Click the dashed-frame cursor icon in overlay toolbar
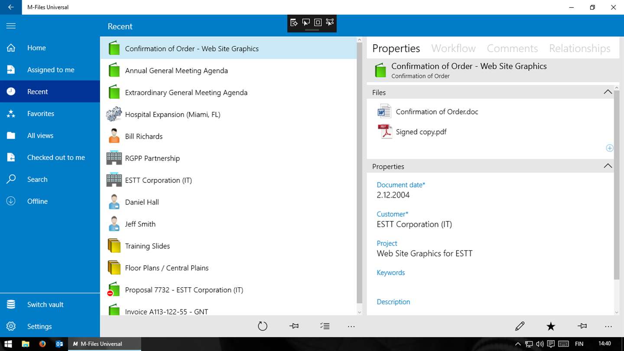The width and height of the screenshot is (624, 351). (330, 23)
